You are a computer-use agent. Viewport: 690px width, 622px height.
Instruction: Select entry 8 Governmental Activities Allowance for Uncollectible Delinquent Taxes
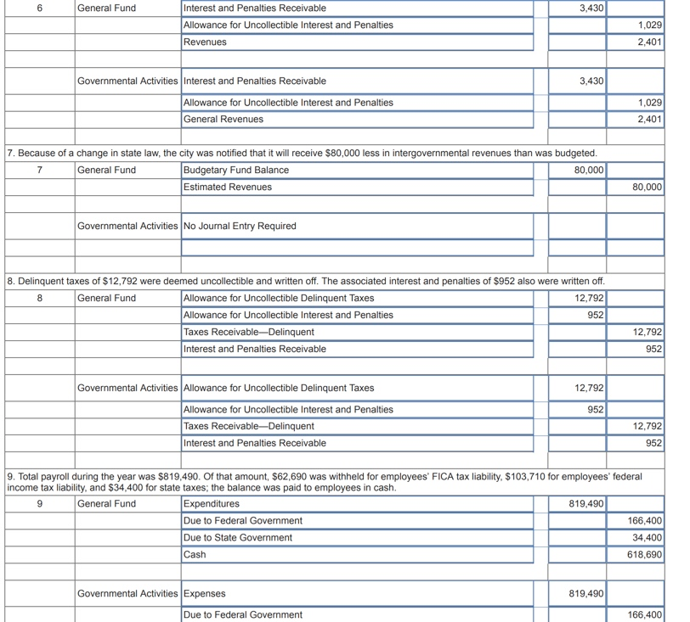(357, 388)
